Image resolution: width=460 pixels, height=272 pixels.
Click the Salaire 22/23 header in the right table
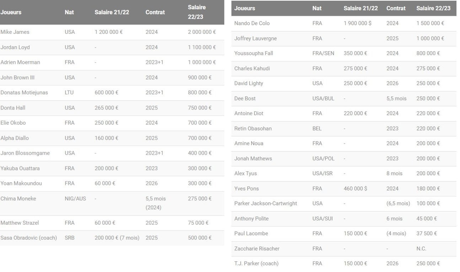[433, 8]
